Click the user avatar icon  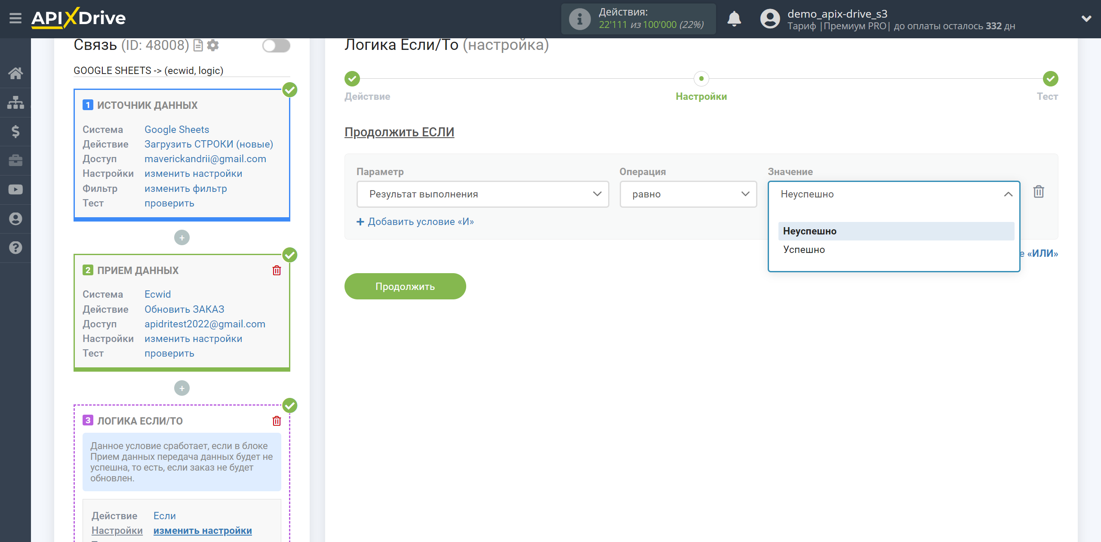coord(770,19)
